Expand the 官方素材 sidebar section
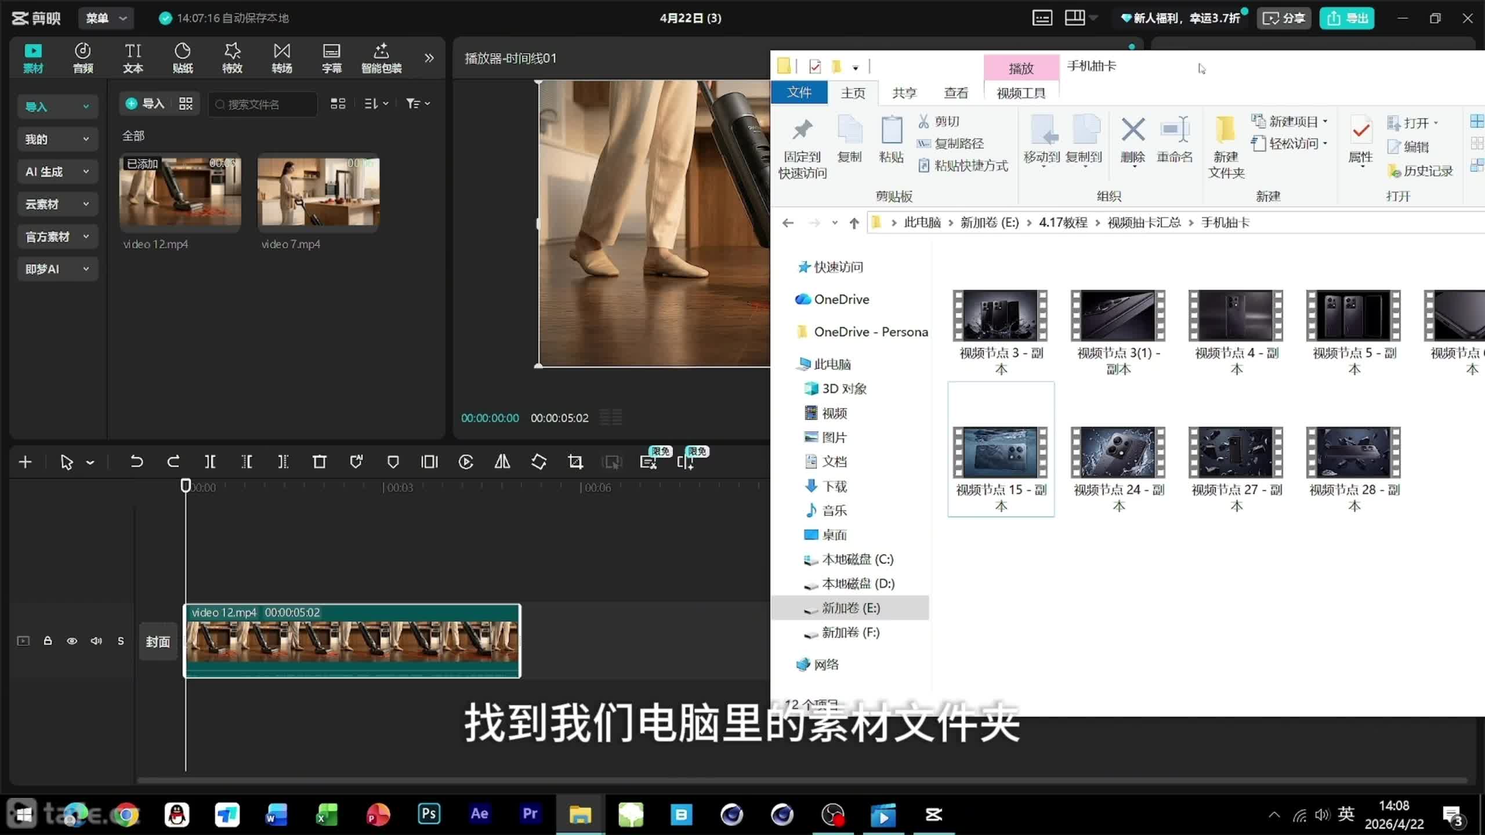This screenshot has height=835, width=1485. (x=57, y=237)
